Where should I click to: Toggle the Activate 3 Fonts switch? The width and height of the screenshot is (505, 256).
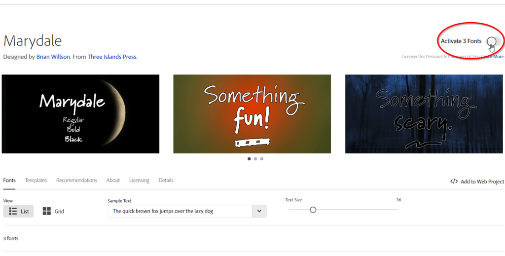493,41
